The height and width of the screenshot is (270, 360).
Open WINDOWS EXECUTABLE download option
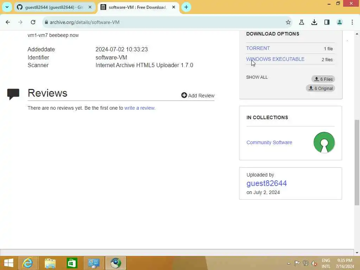click(x=275, y=59)
